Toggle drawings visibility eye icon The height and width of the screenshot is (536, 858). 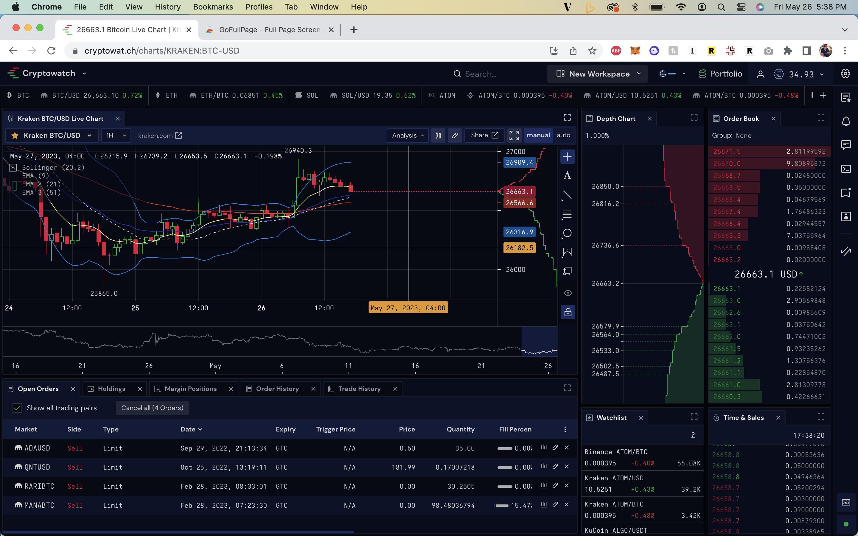tap(568, 293)
